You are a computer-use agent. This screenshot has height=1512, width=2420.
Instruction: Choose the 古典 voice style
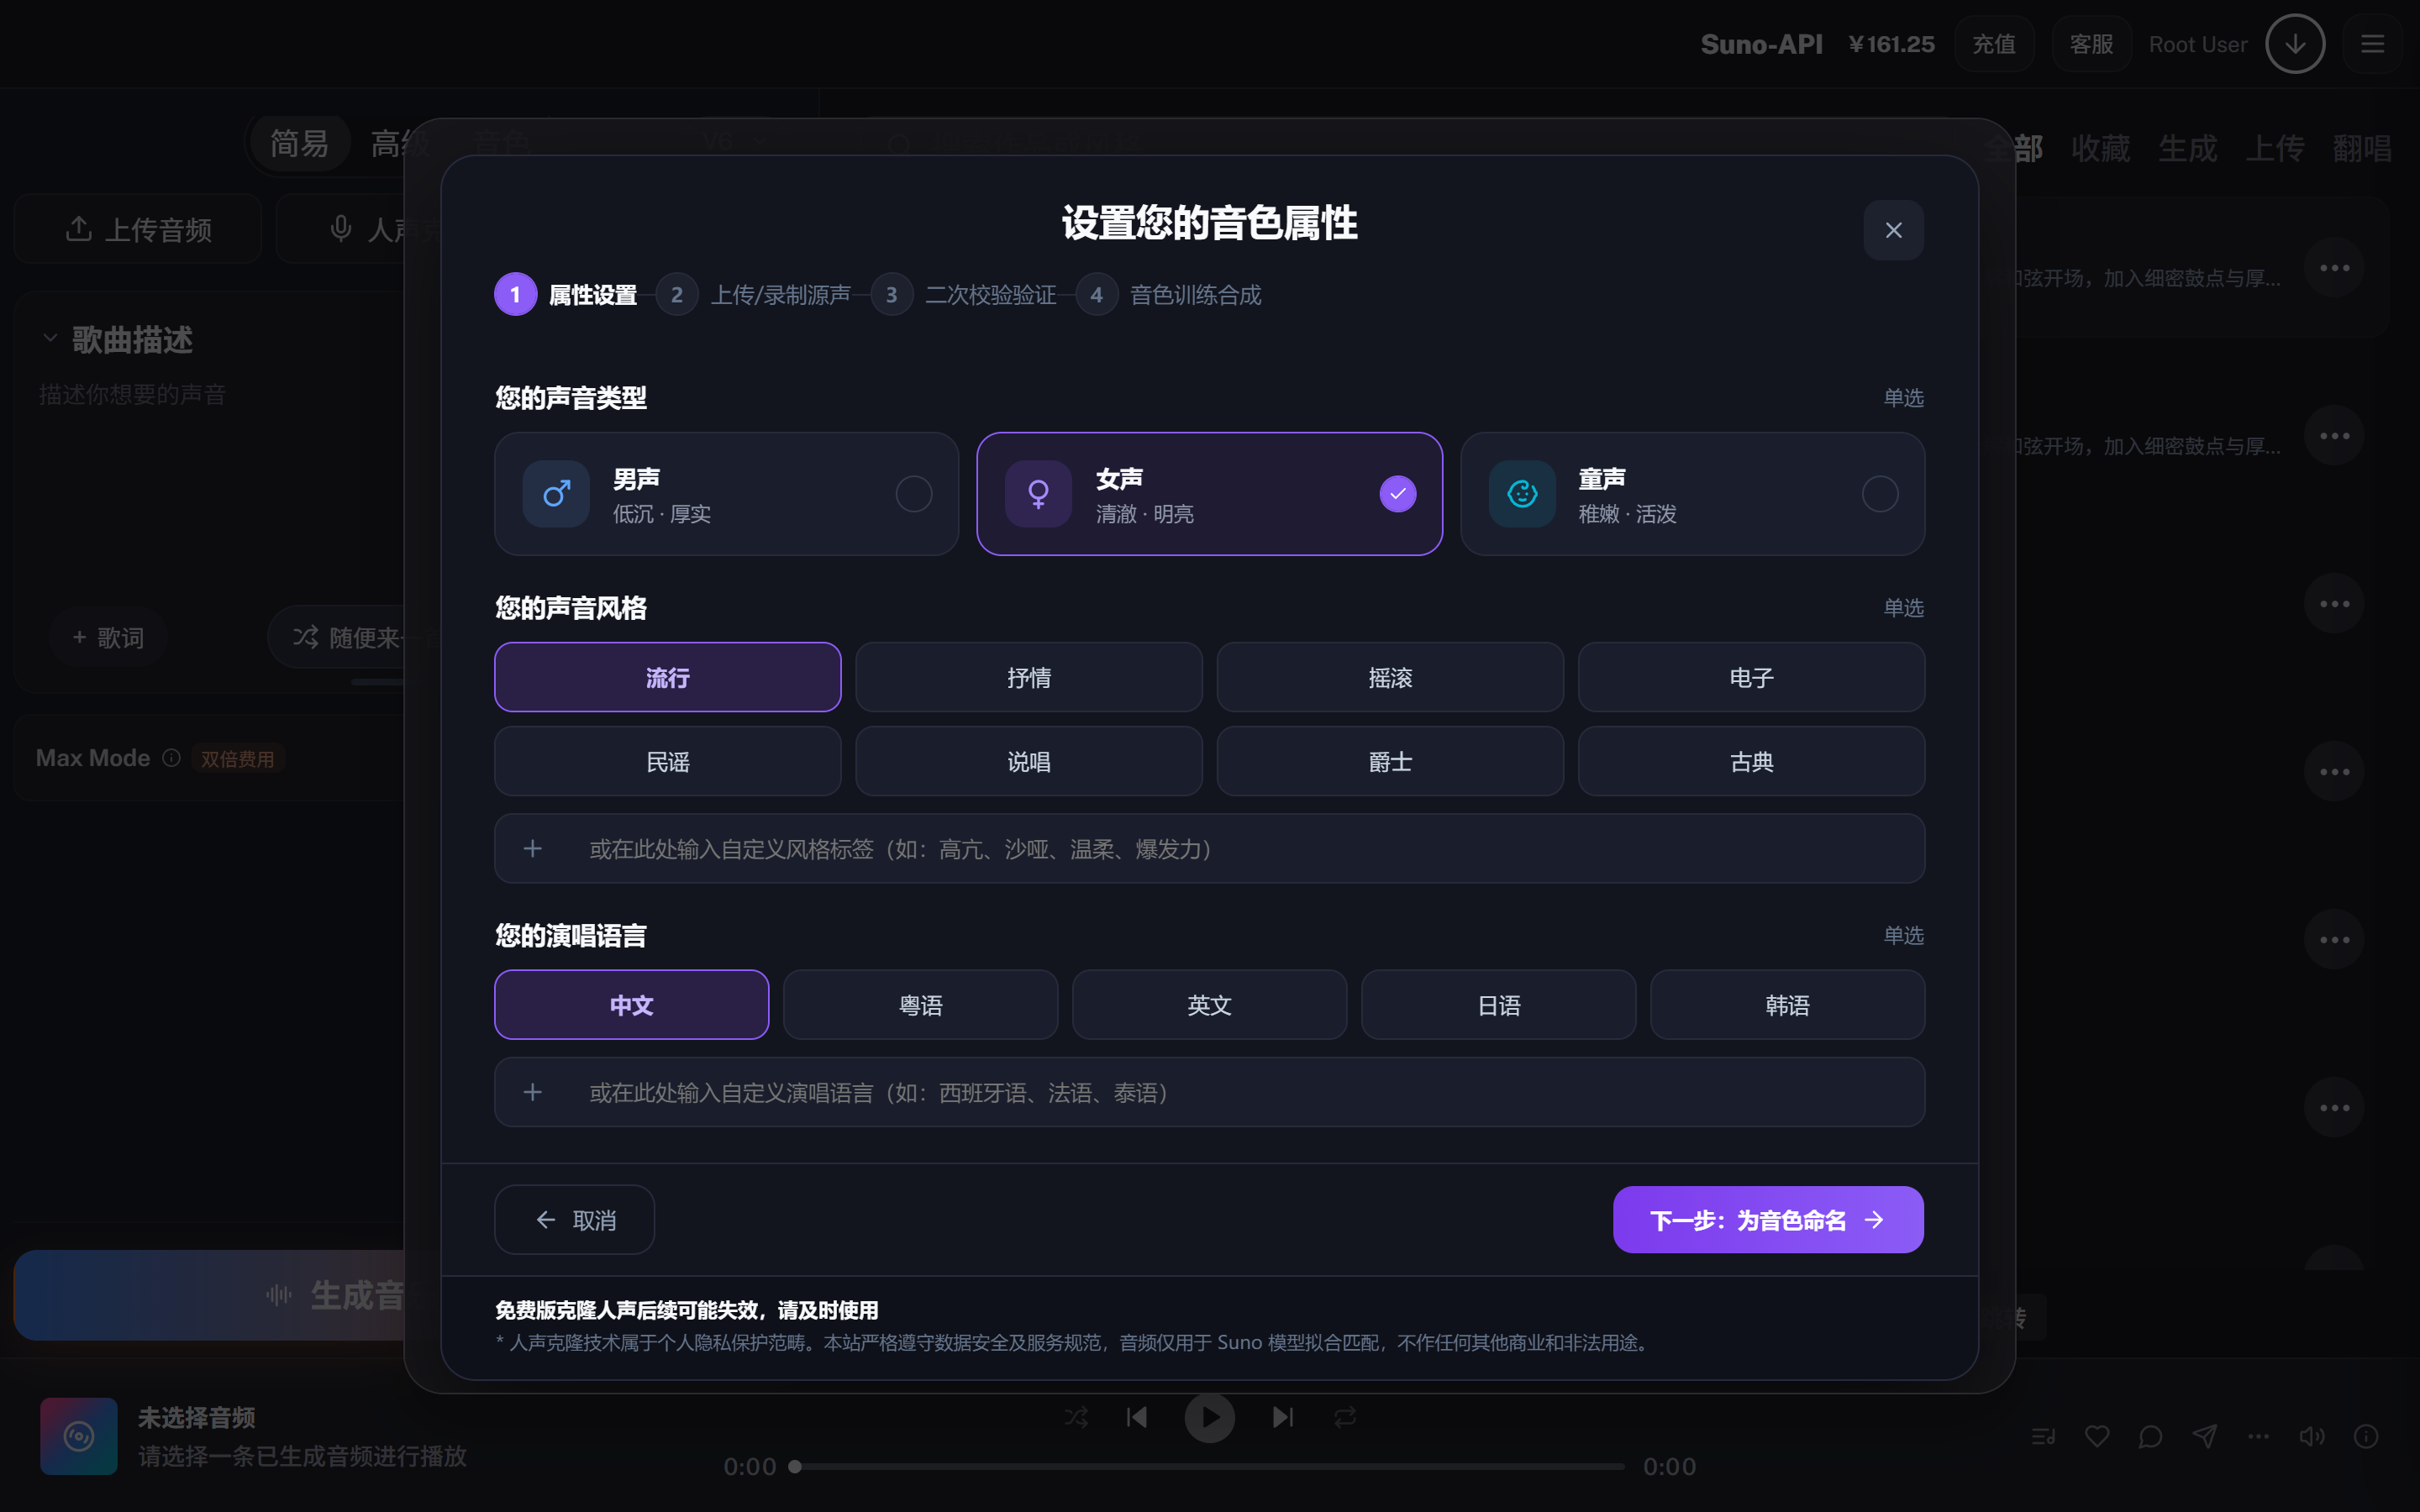click(x=1751, y=761)
